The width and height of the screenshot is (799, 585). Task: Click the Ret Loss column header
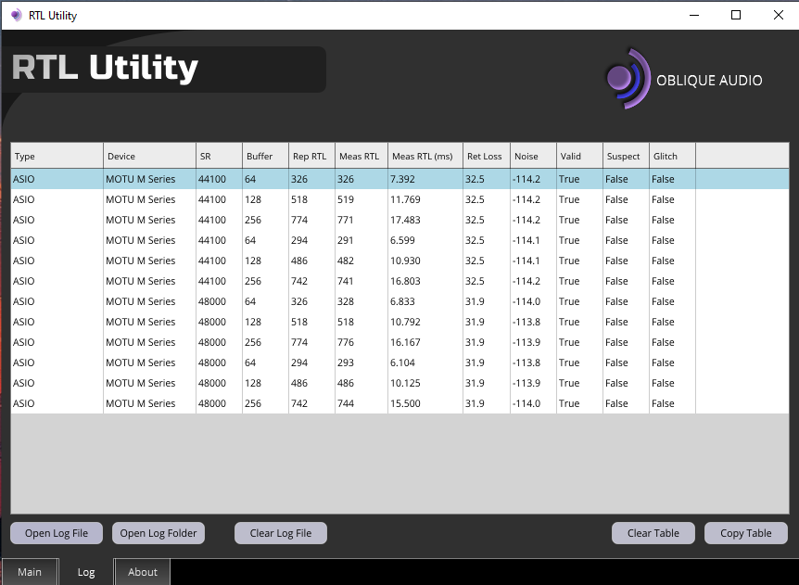tap(487, 156)
